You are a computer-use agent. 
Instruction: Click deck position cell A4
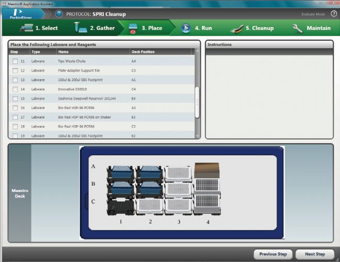[x=133, y=61]
